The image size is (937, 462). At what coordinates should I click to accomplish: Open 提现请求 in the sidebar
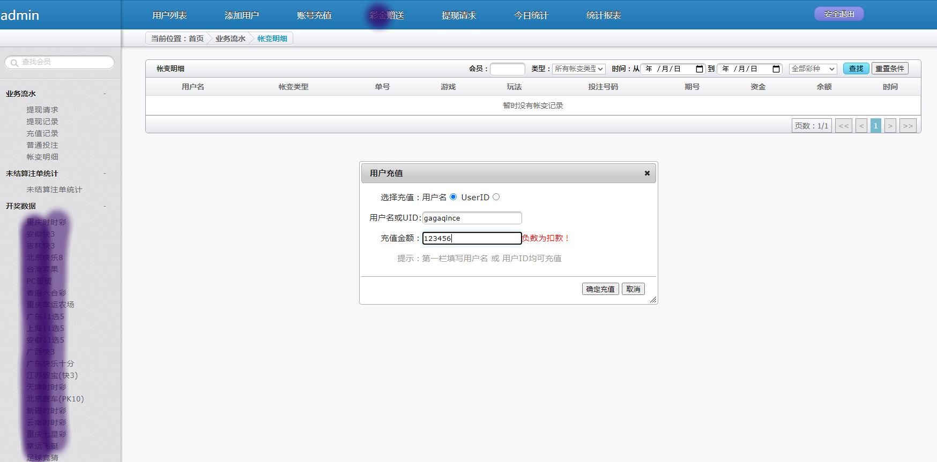click(x=42, y=110)
